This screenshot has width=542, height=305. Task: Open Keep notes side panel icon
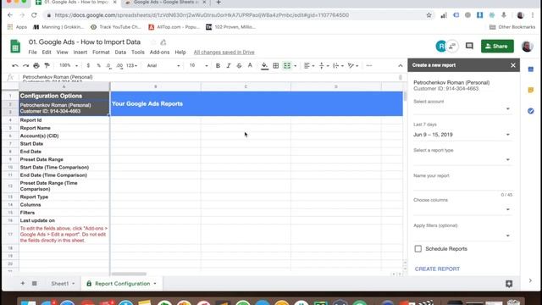click(531, 91)
